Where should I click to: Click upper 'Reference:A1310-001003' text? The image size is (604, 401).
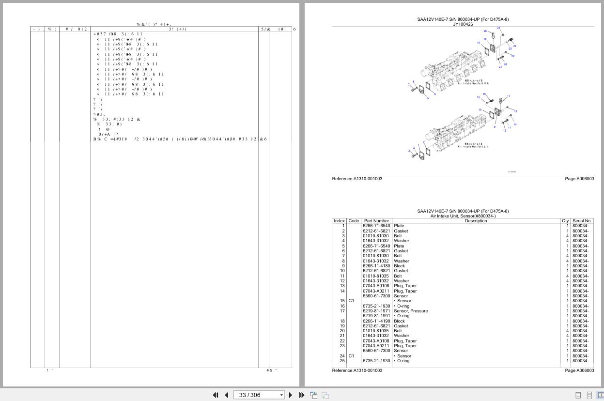[357, 179]
